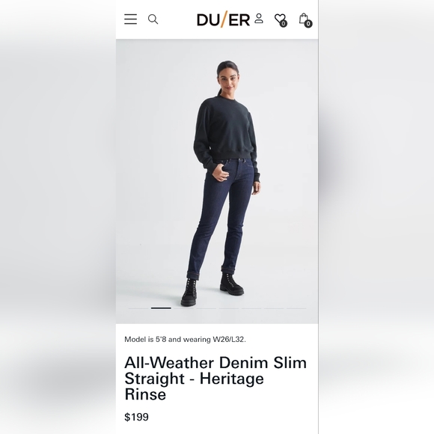Select the active second gallery indicator bar

coord(161,308)
